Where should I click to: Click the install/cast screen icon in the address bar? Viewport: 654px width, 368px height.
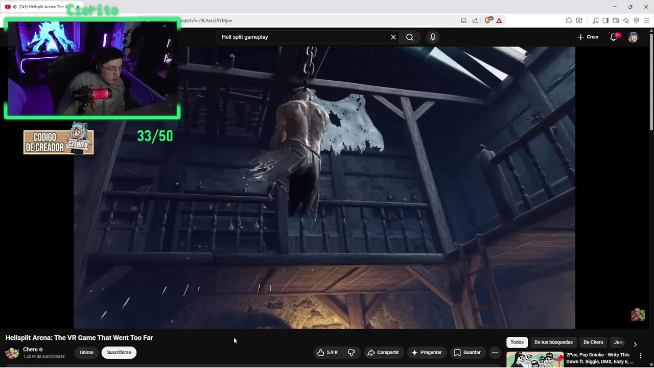click(x=463, y=20)
